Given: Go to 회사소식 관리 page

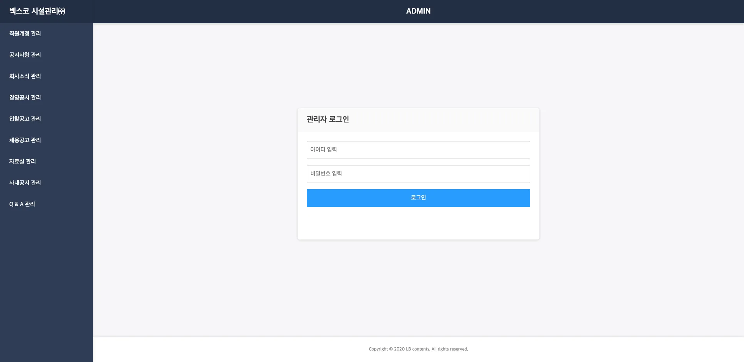Looking at the screenshot, I should click(25, 76).
